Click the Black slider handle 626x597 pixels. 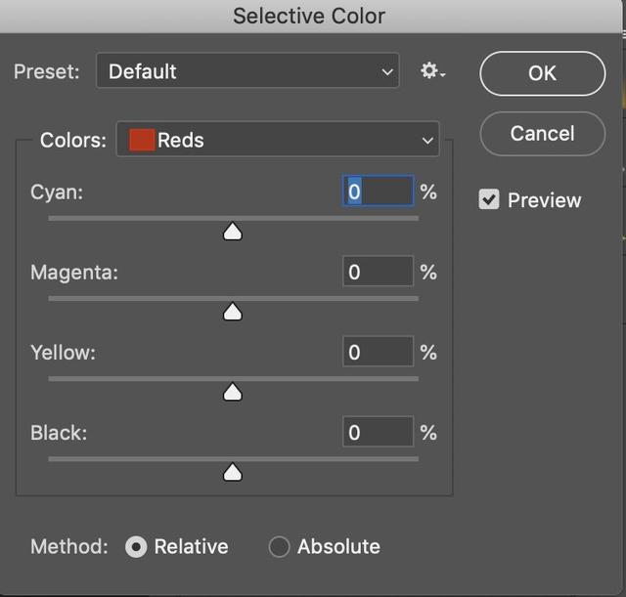coord(232,473)
